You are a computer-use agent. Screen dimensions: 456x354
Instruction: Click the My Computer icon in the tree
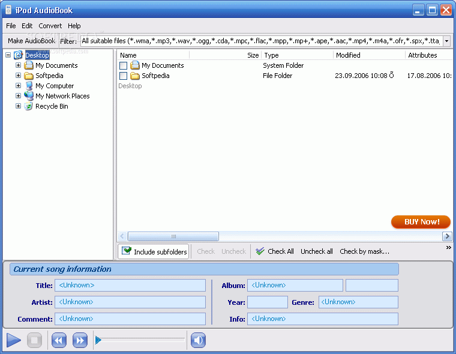click(x=29, y=86)
